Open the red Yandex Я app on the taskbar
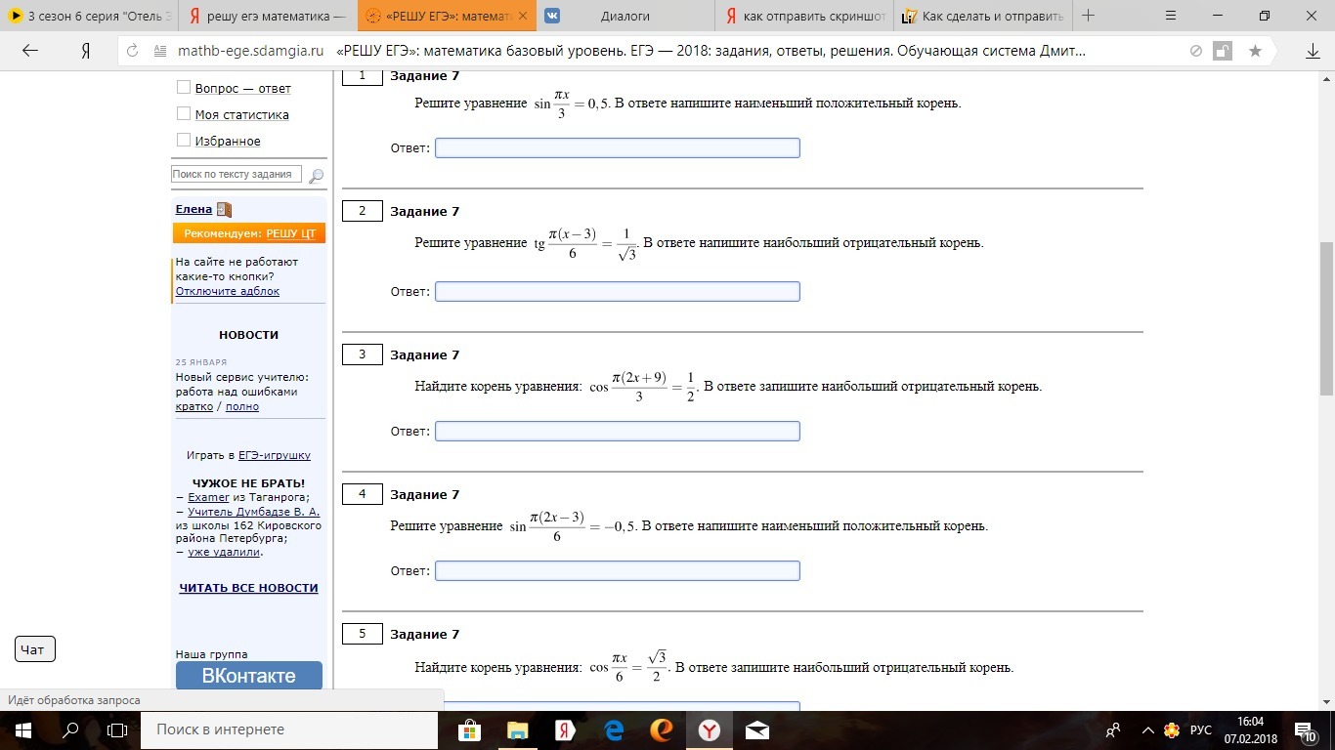Image resolution: width=1335 pixels, height=750 pixels. coord(565,729)
